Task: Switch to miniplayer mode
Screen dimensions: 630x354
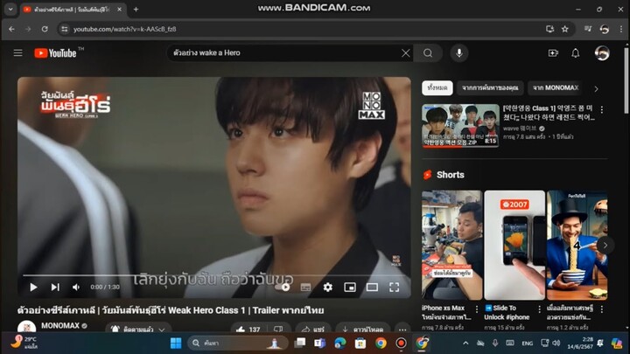Action: click(x=349, y=287)
